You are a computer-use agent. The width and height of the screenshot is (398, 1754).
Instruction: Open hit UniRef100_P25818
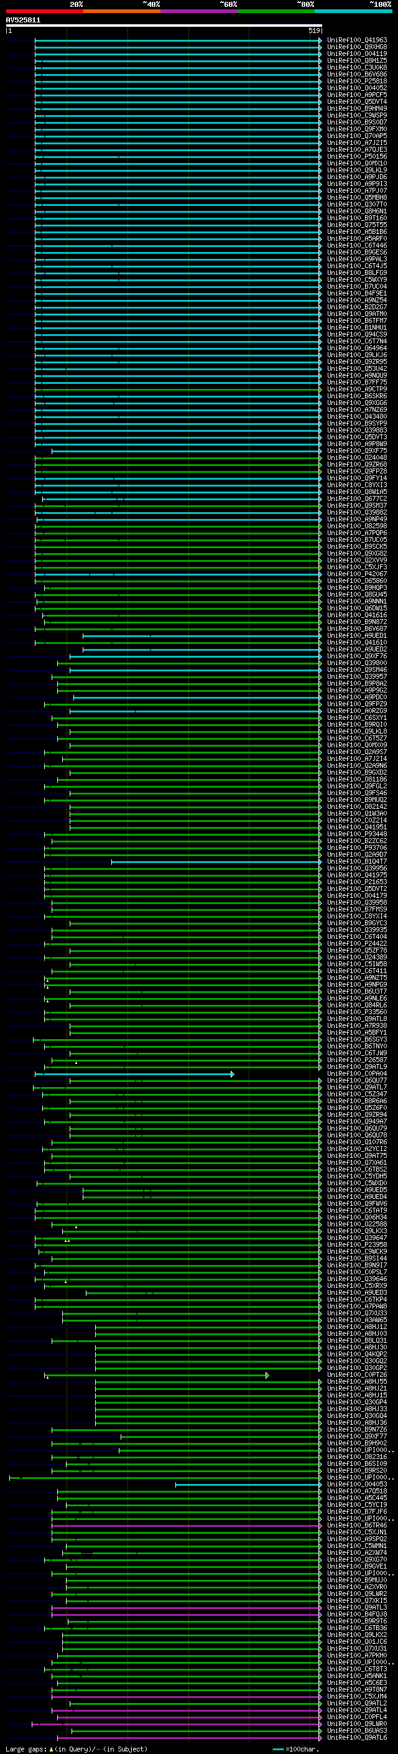point(356,81)
